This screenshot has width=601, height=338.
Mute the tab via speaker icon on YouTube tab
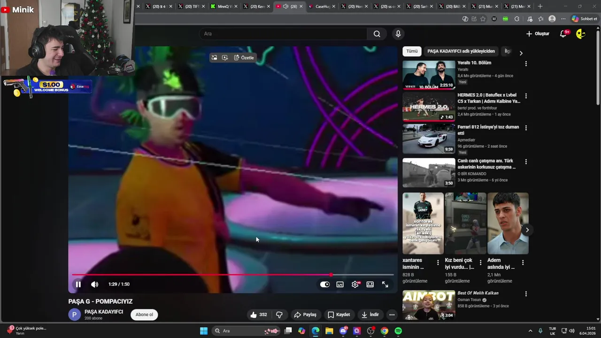pos(285,6)
